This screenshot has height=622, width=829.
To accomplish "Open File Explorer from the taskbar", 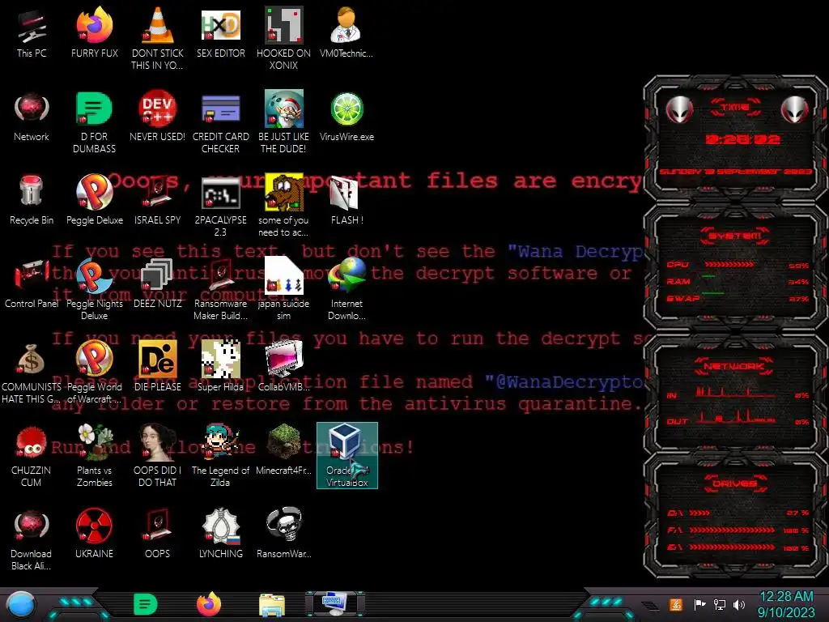I will [272, 605].
